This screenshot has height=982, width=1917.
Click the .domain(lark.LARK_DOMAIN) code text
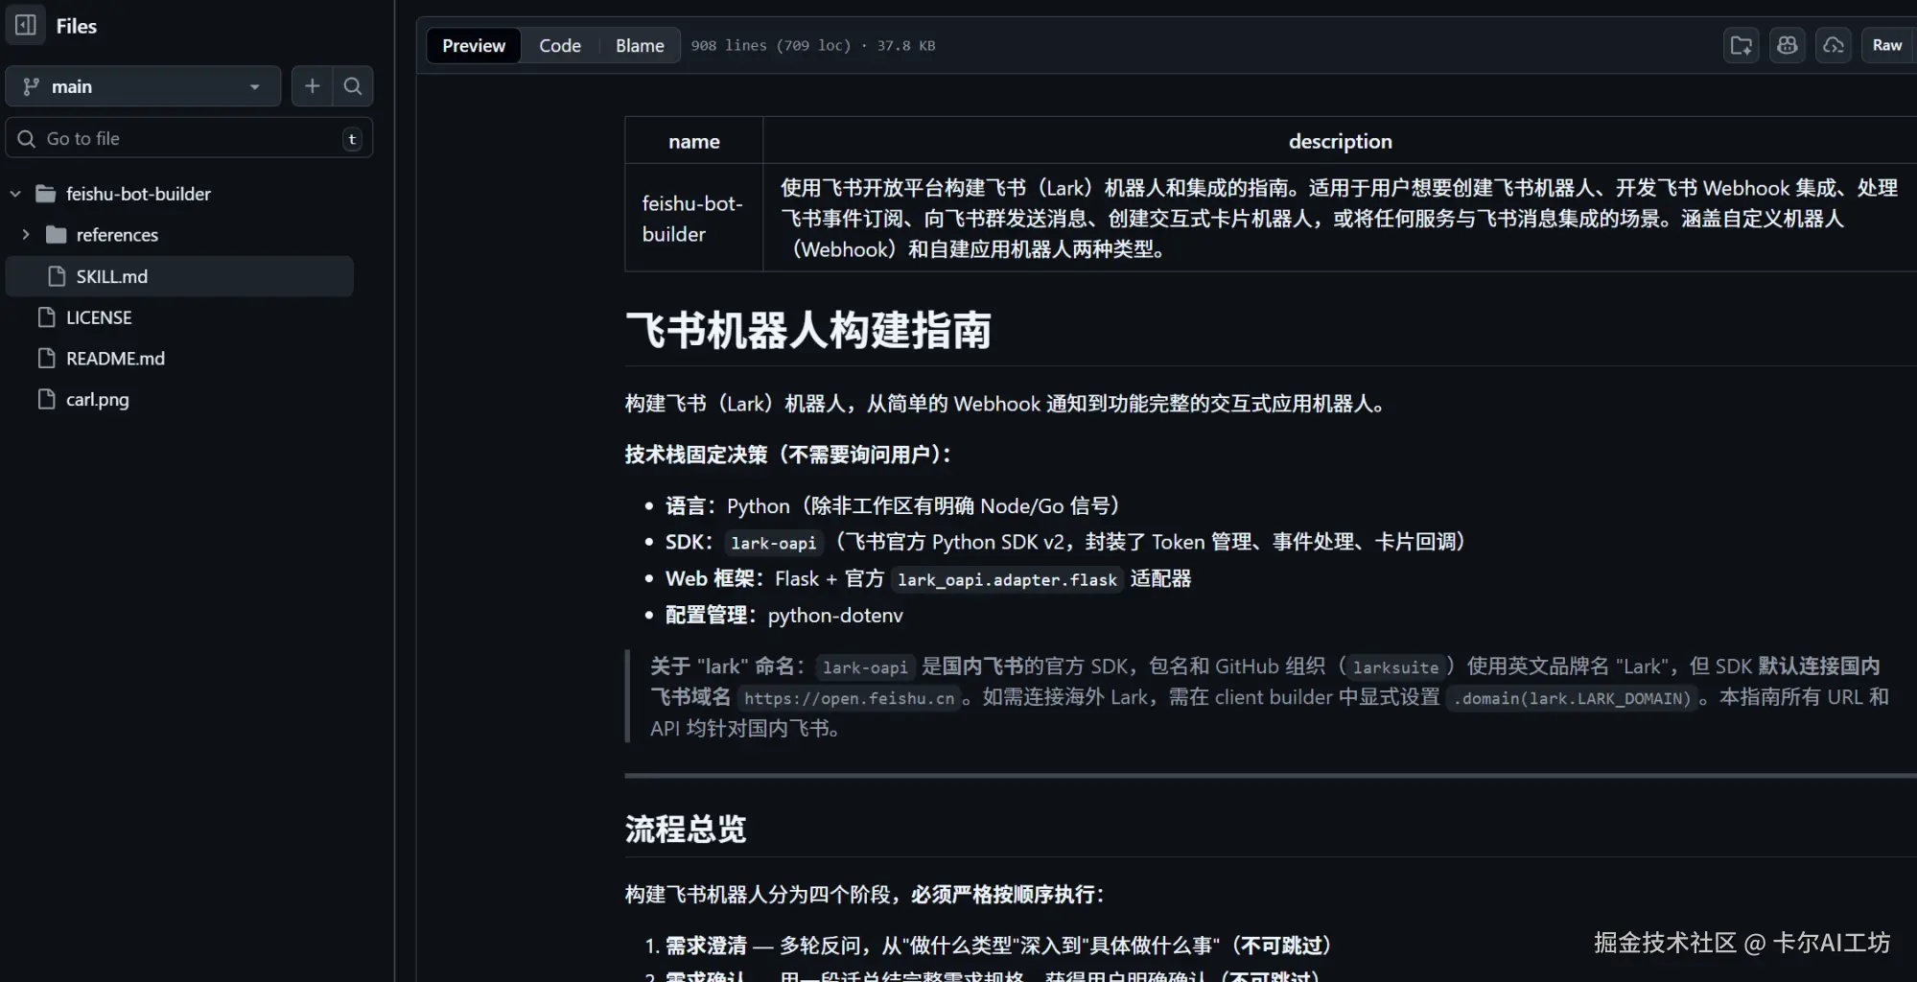coord(1572,698)
